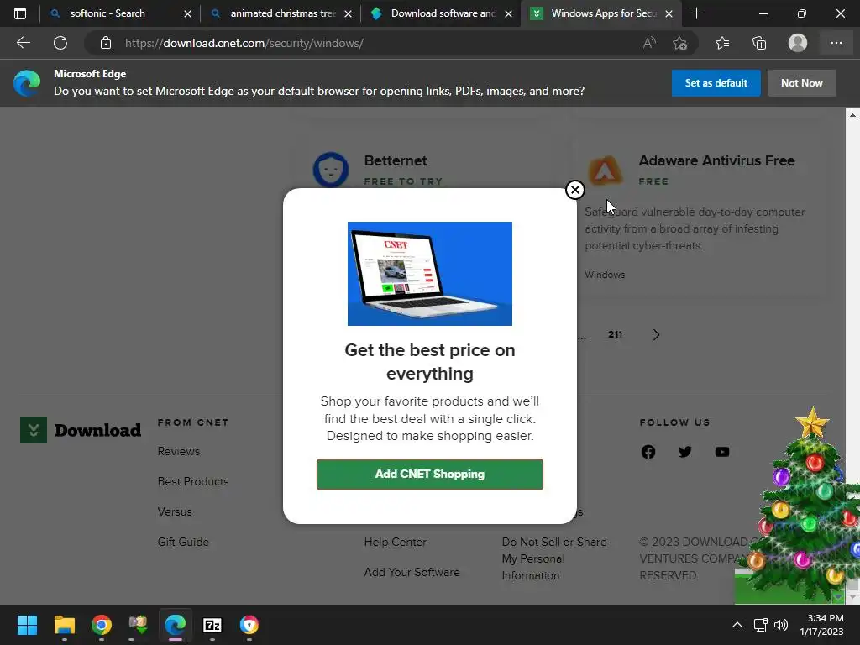Image resolution: width=860 pixels, height=645 pixels.
Task: Add this page to favorites
Action: (679, 43)
